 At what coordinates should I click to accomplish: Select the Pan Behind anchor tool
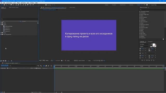click(13, 5)
